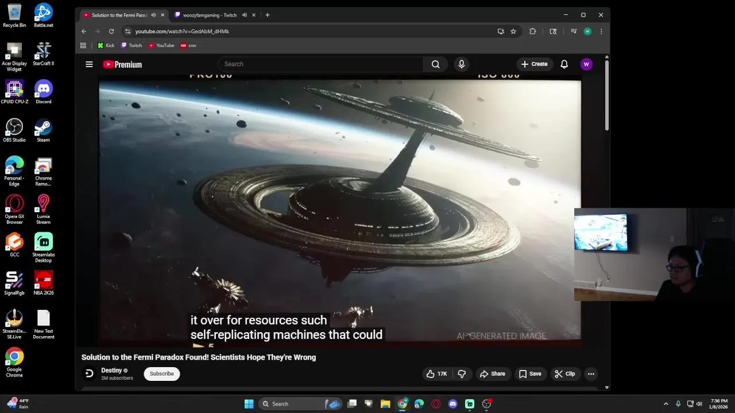Click the taskbar Search box
The height and width of the screenshot is (413, 735).
(301, 404)
